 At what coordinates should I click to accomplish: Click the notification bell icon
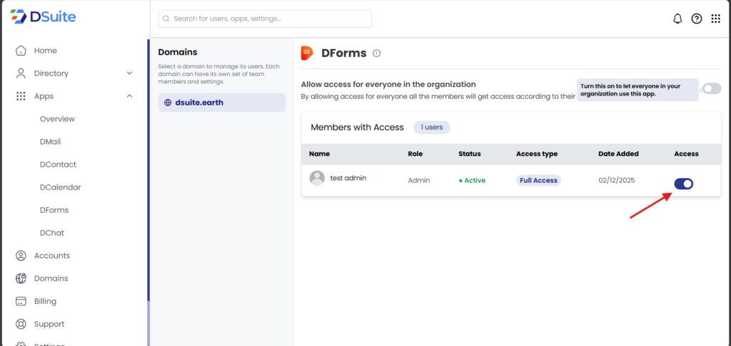pos(677,19)
